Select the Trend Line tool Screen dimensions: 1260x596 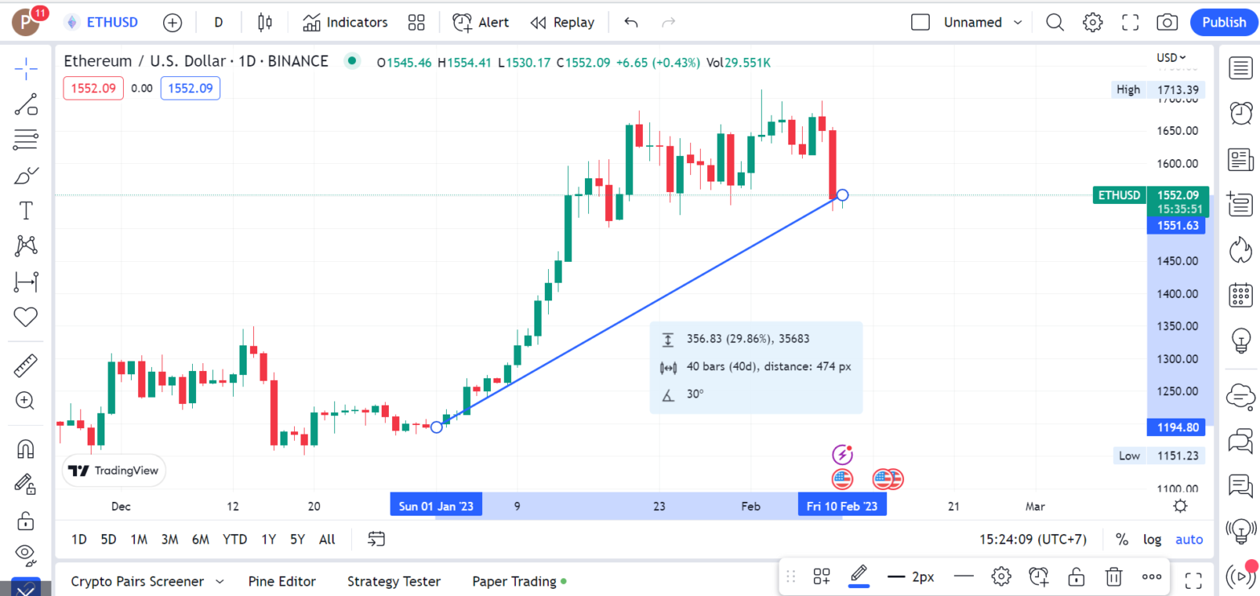click(x=26, y=104)
